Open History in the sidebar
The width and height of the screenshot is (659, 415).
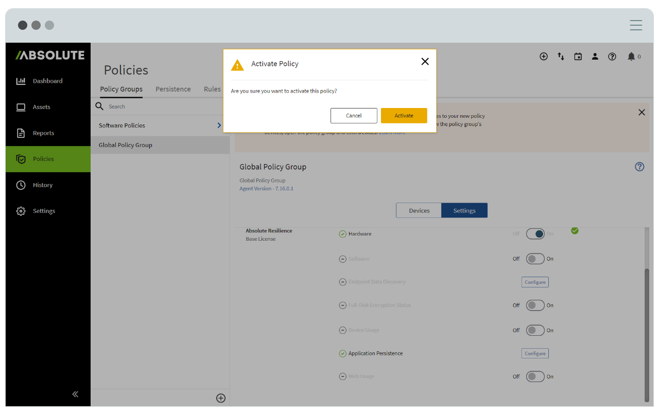[48, 185]
